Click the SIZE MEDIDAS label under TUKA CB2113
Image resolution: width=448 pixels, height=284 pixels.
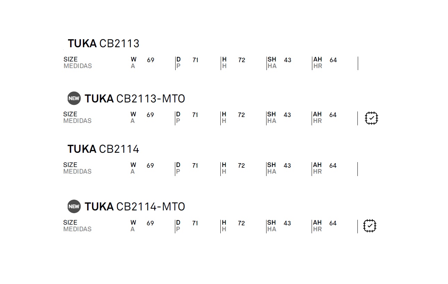tap(78, 62)
